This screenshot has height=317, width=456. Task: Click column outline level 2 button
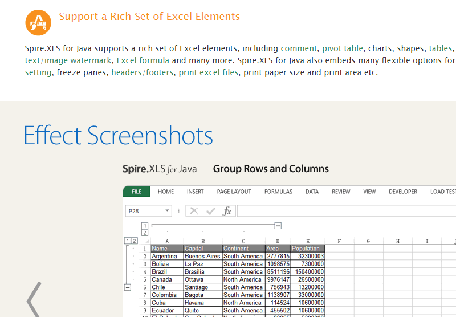[145, 233]
